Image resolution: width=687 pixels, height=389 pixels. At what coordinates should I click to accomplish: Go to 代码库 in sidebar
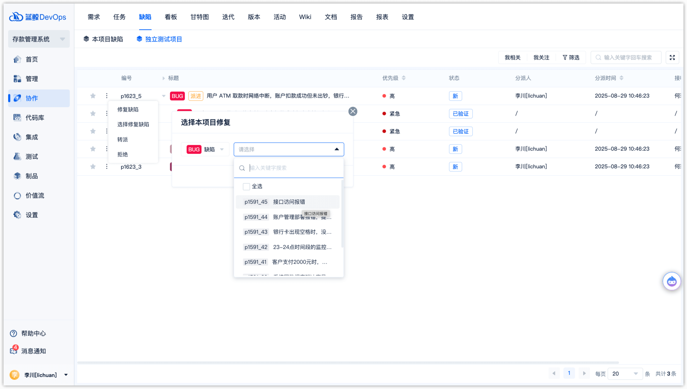[35, 118]
